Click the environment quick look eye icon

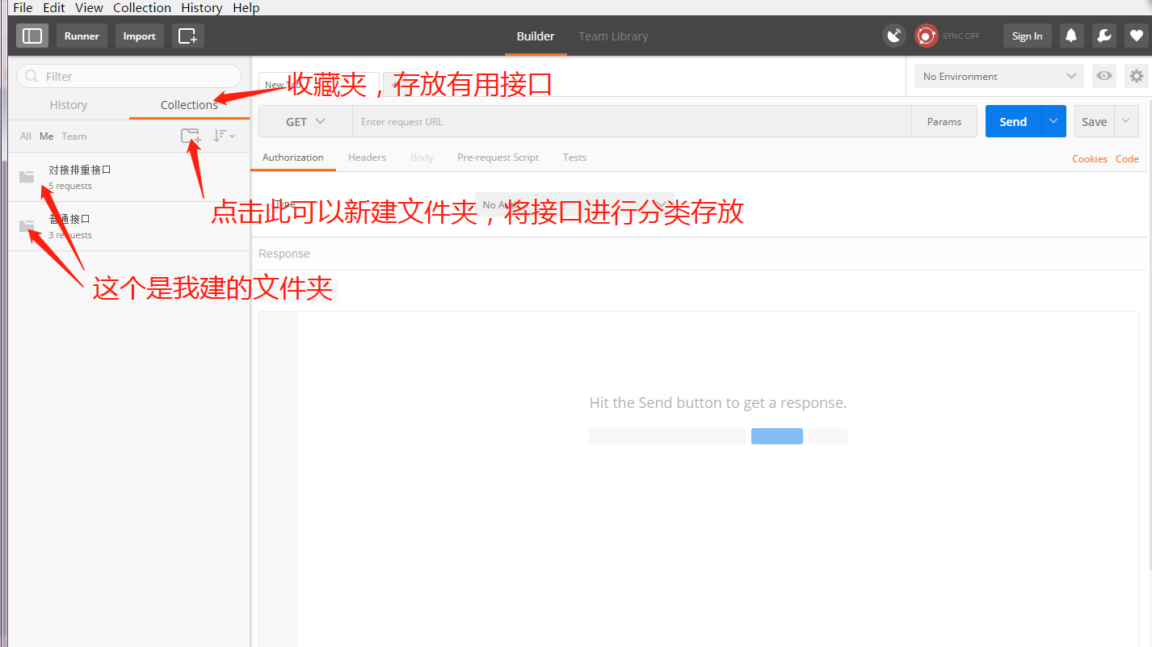pos(1104,76)
